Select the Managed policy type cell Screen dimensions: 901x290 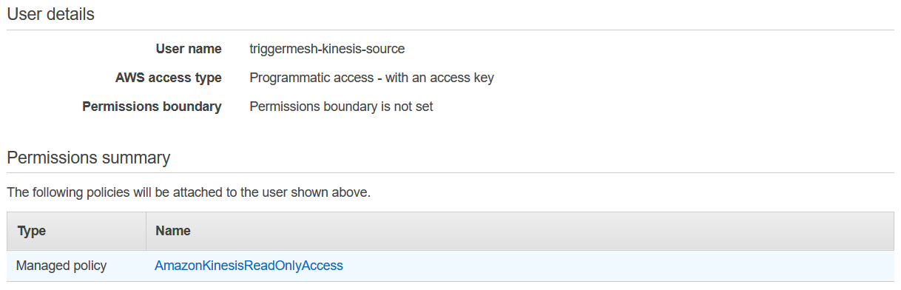click(61, 266)
